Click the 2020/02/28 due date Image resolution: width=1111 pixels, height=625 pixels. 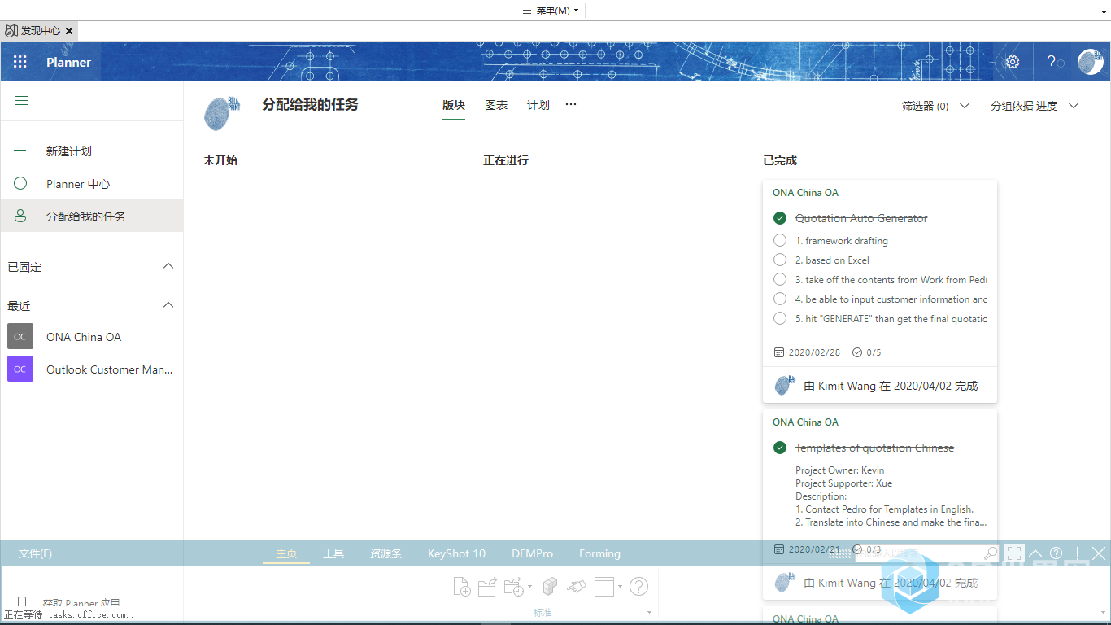click(x=815, y=353)
